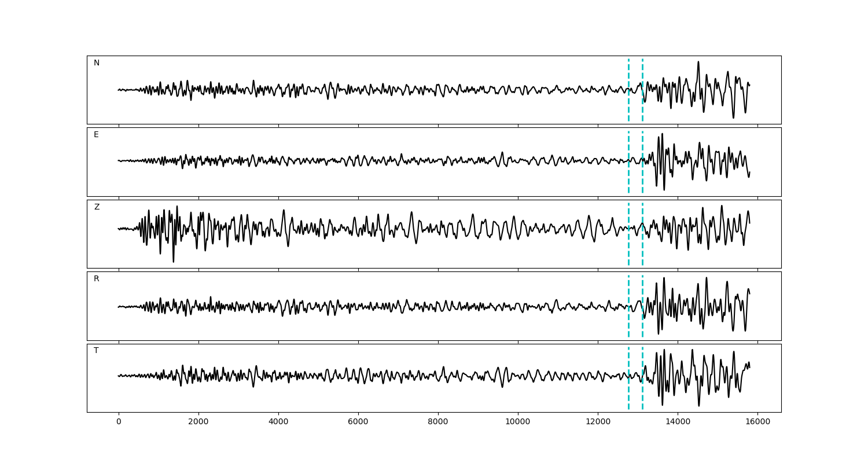Image resolution: width=868 pixels, height=463 pixels.
Task: Click the E channel label
Action: tap(96, 135)
